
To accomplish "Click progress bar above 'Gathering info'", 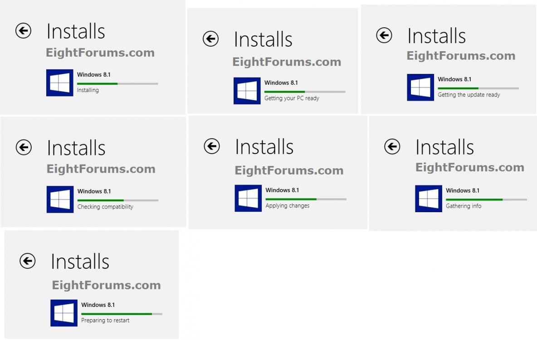I will pos(486,199).
